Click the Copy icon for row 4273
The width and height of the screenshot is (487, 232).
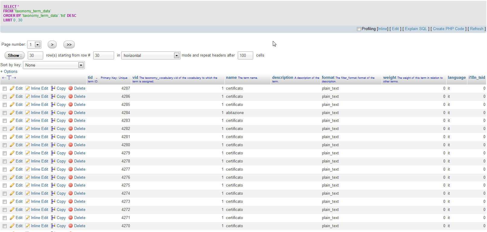point(53,201)
